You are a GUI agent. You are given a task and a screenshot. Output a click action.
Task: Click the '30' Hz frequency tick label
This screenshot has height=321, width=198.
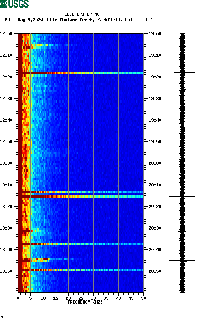93,298
